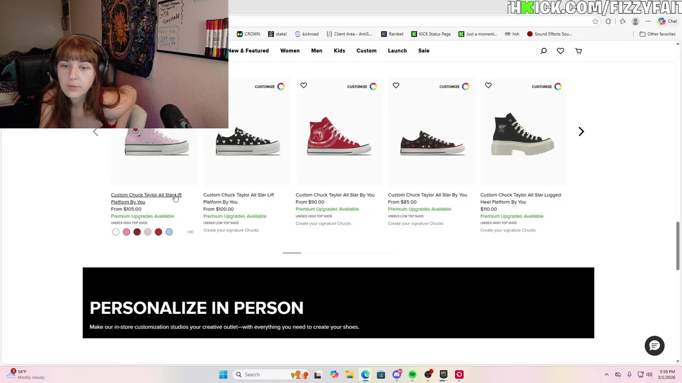
Task: Show next shoes with right carousel arrow
Action: (581, 131)
